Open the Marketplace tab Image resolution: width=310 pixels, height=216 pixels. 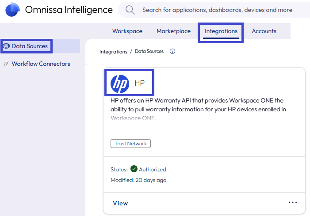click(x=174, y=31)
